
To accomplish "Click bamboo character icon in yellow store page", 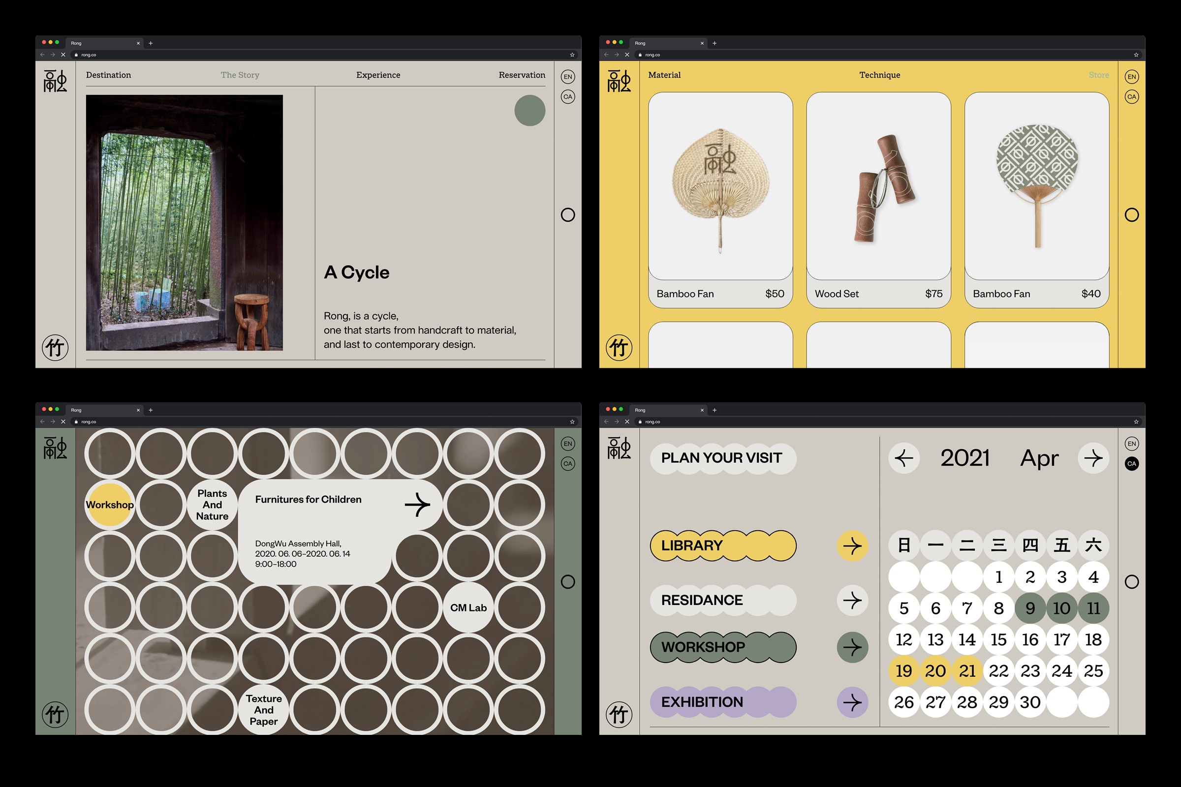I will 619,347.
